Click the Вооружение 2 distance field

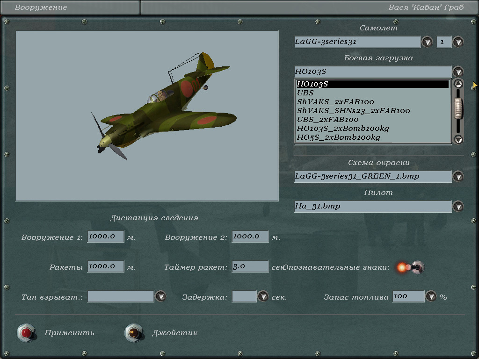(x=250, y=236)
